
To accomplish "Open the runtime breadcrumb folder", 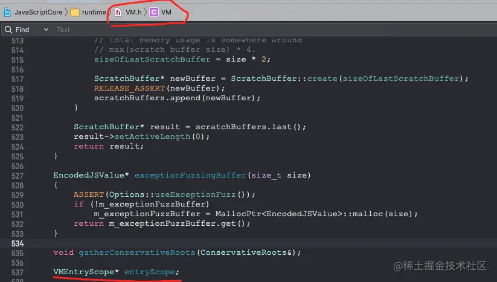I will click(94, 12).
